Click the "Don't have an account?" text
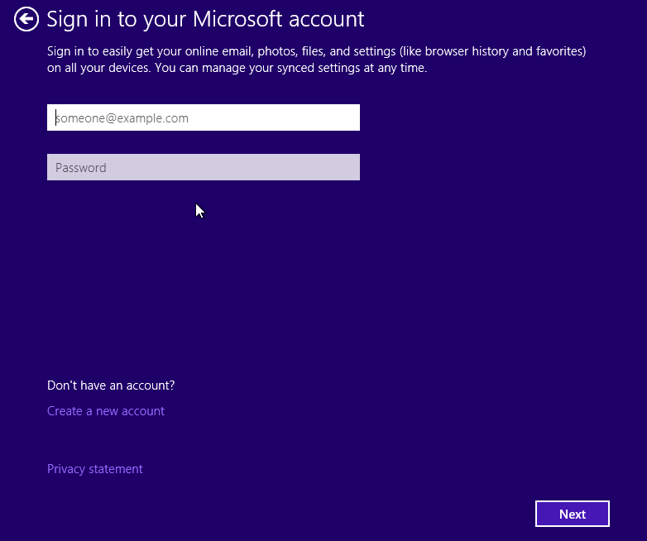Image resolution: width=647 pixels, height=541 pixels. (111, 385)
